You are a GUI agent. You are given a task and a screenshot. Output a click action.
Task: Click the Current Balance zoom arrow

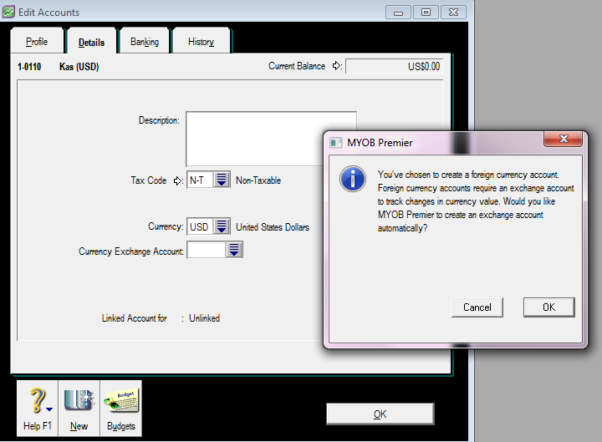337,66
